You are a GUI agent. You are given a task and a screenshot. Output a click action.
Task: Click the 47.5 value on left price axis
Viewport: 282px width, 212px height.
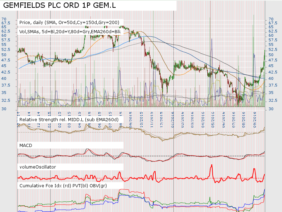(x=6, y=60)
